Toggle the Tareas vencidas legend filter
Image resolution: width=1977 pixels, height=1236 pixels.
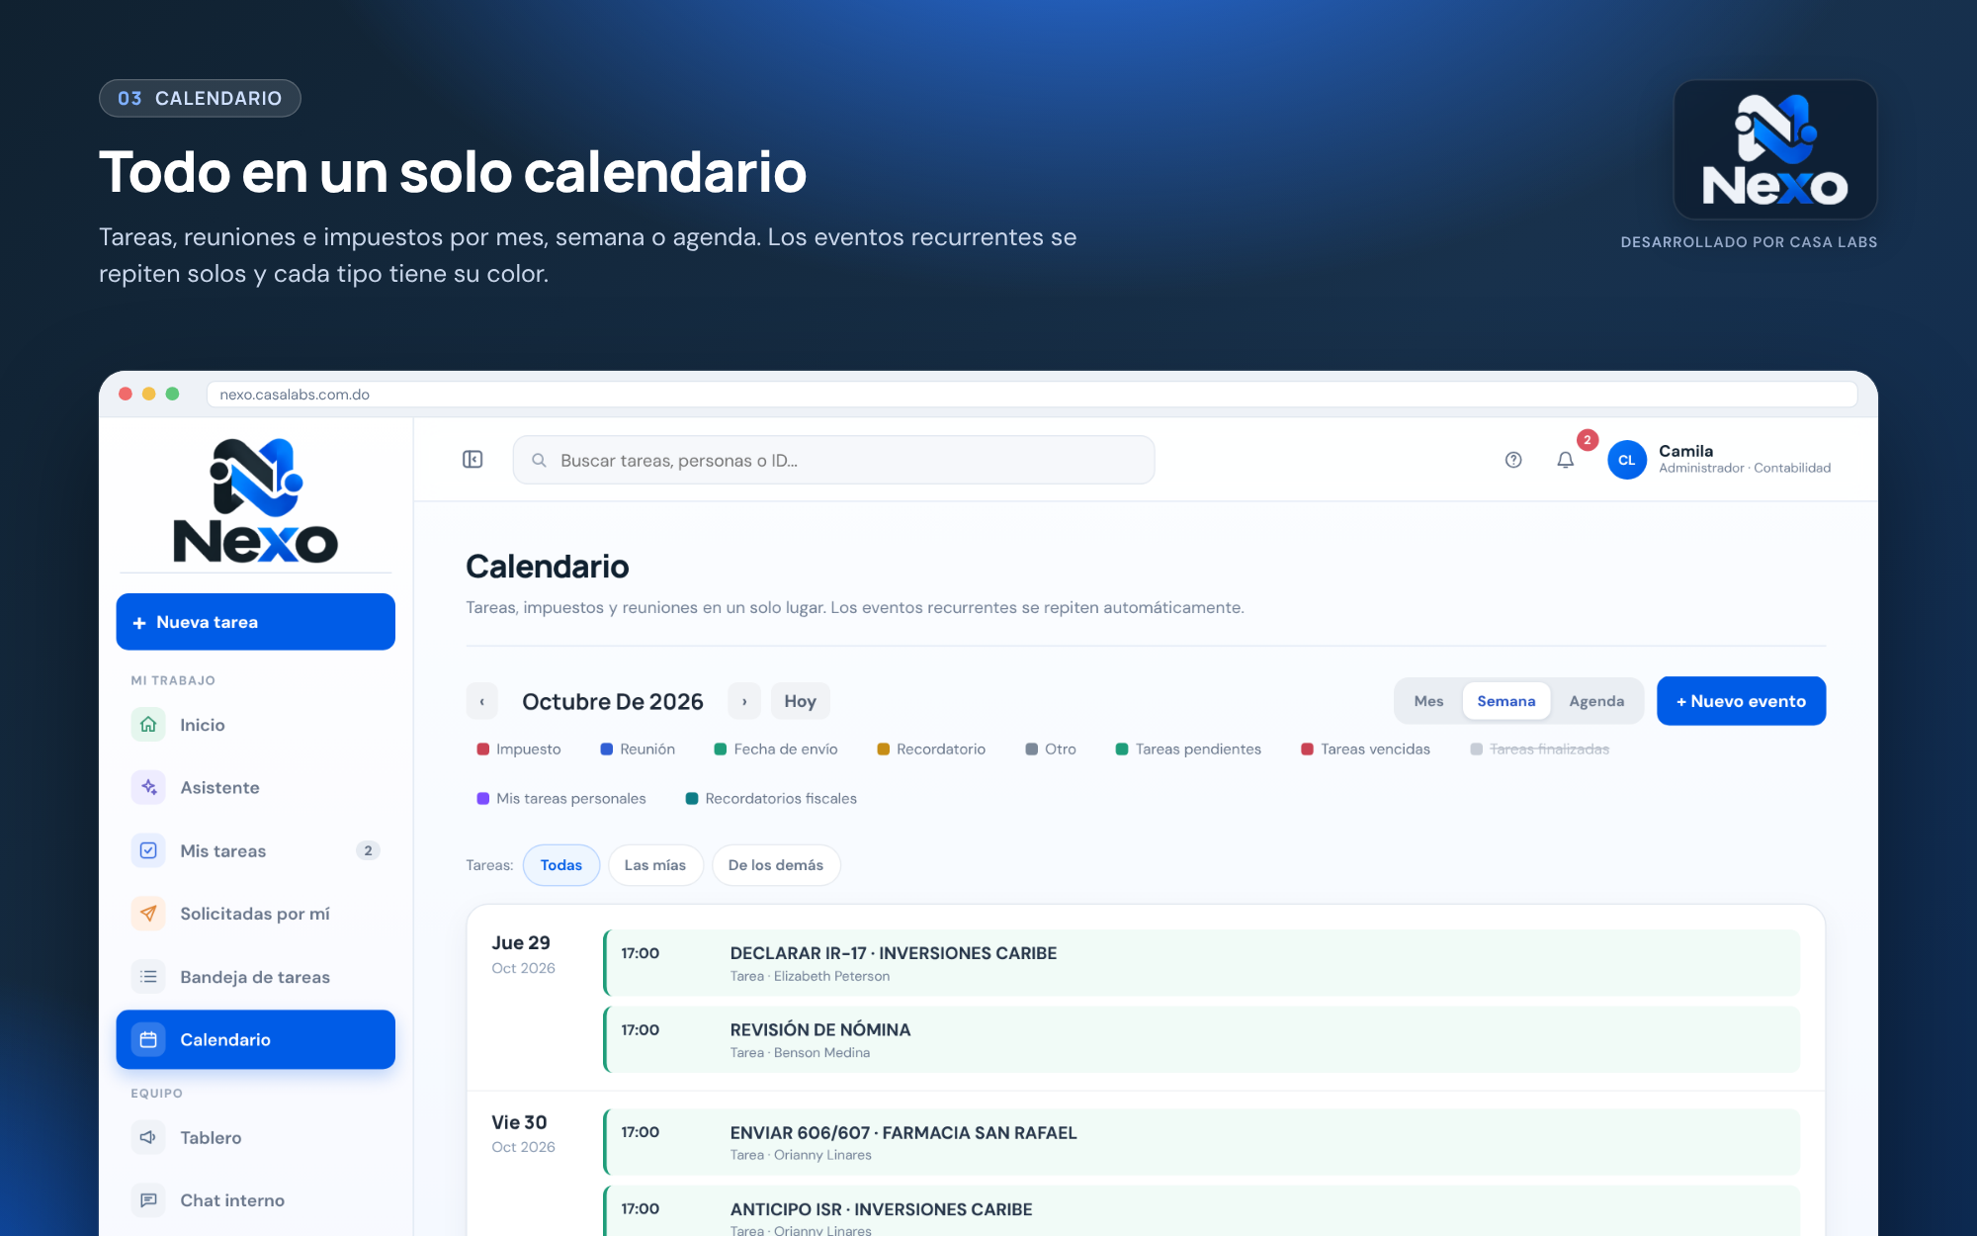[1366, 750]
